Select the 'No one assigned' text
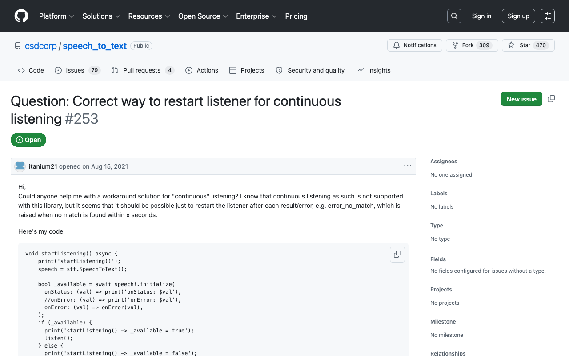The image size is (569, 356). pos(451,175)
